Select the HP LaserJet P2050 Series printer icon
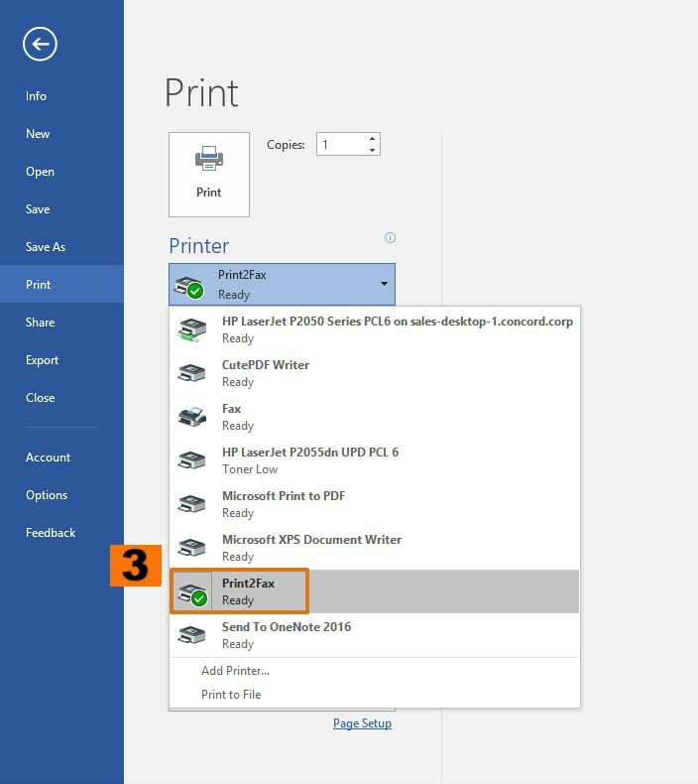The image size is (698, 784). [x=191, y=329]
